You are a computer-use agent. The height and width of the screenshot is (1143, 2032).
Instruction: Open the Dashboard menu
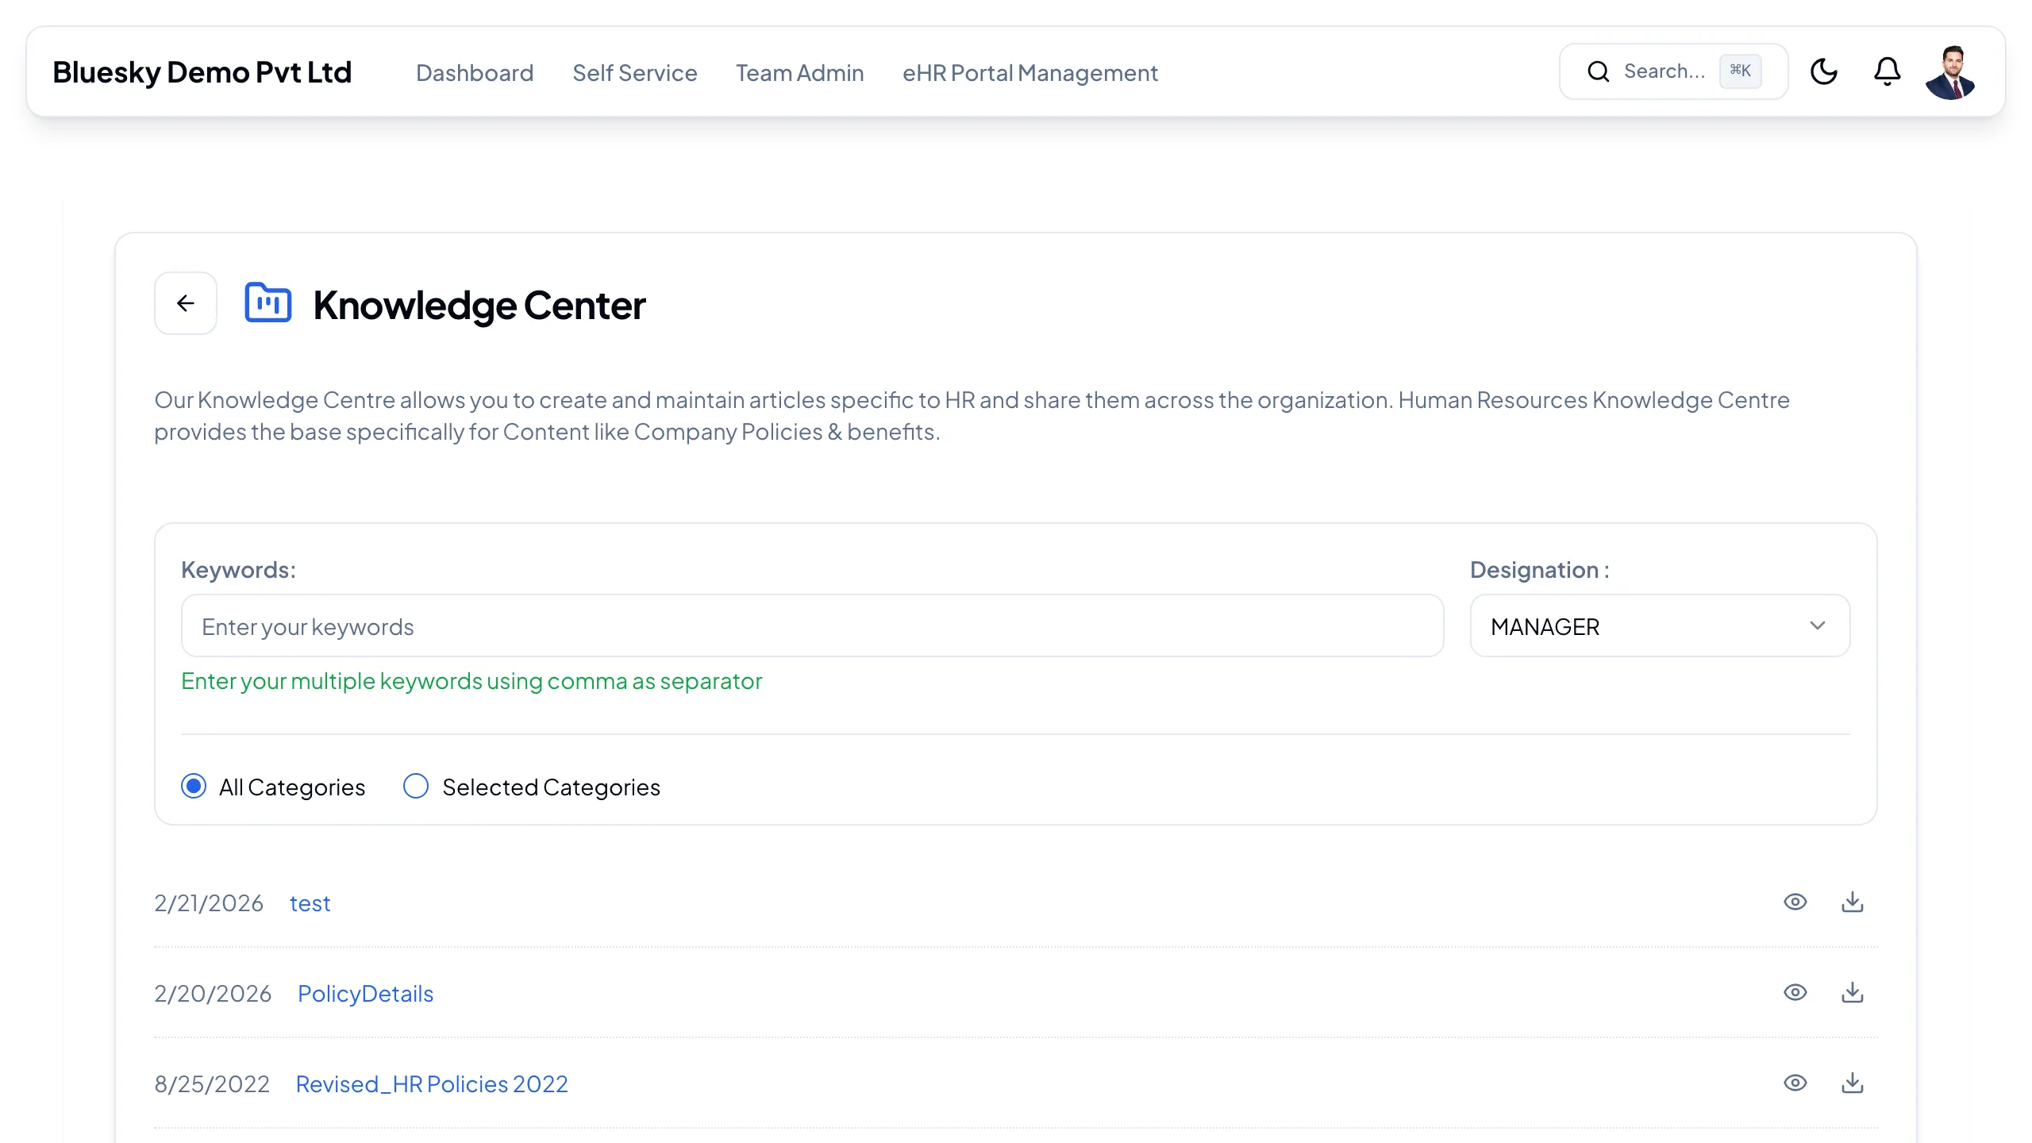[x=475, y=73]
